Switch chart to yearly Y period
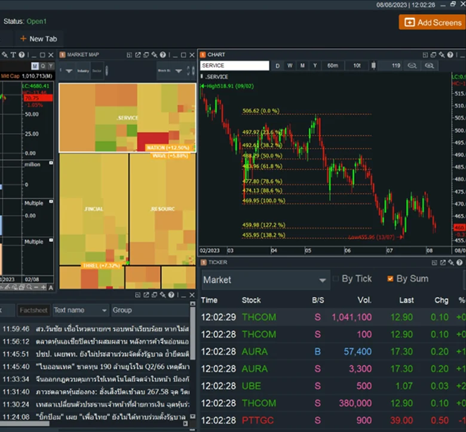This screenshot has width=466, height=432. (x=315, y=66)
